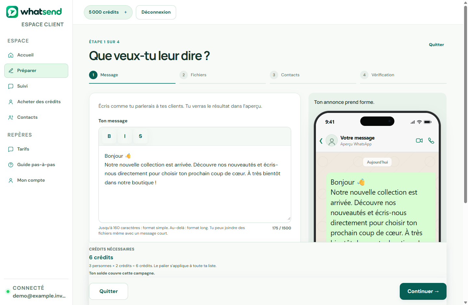
Task: Click the Suivi chat bubble icon
Action: pyautogui.click(x=11, y=86)
